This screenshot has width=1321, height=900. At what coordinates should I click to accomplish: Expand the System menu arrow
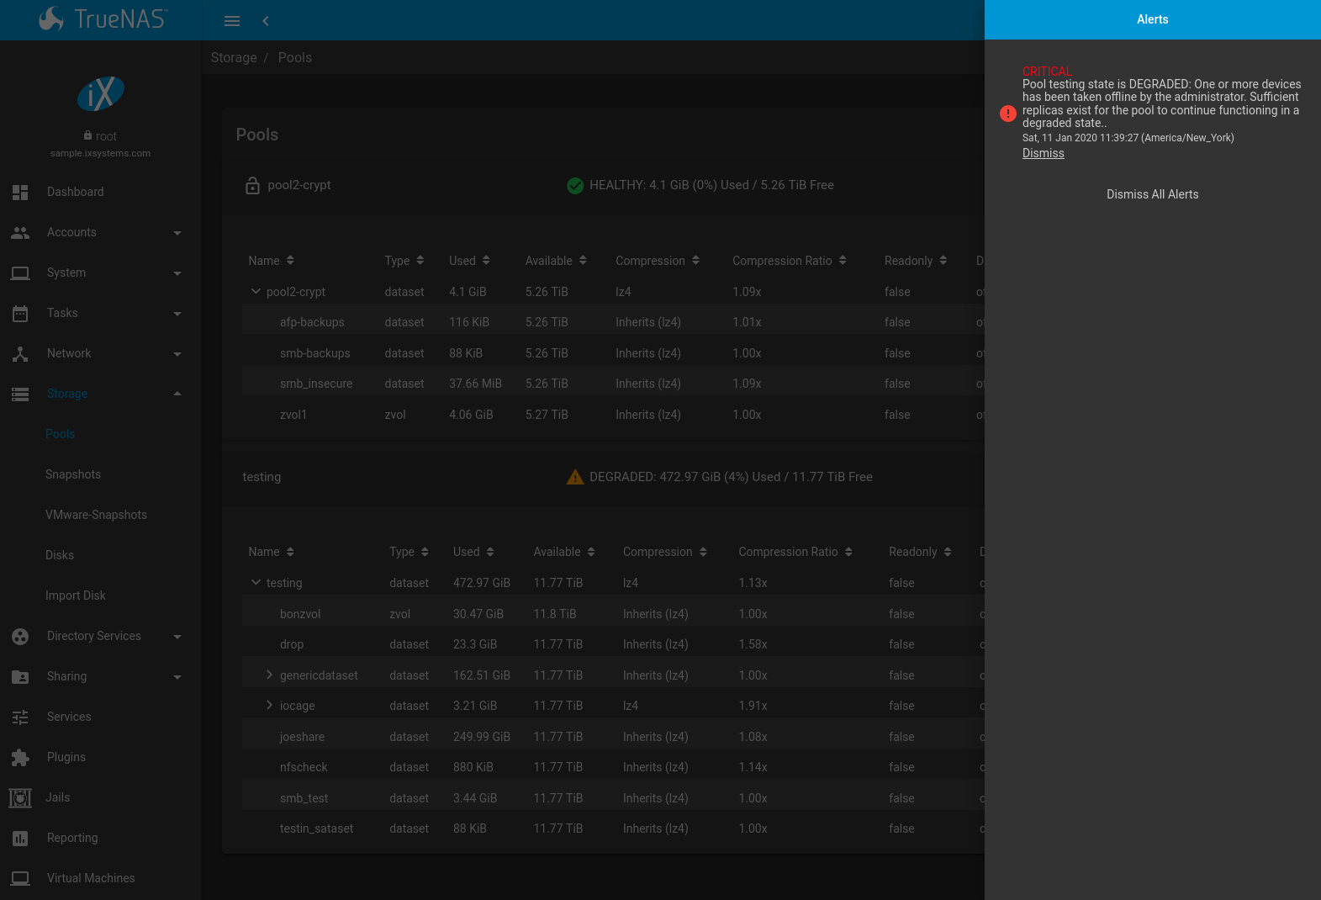(x=177, y=273)
